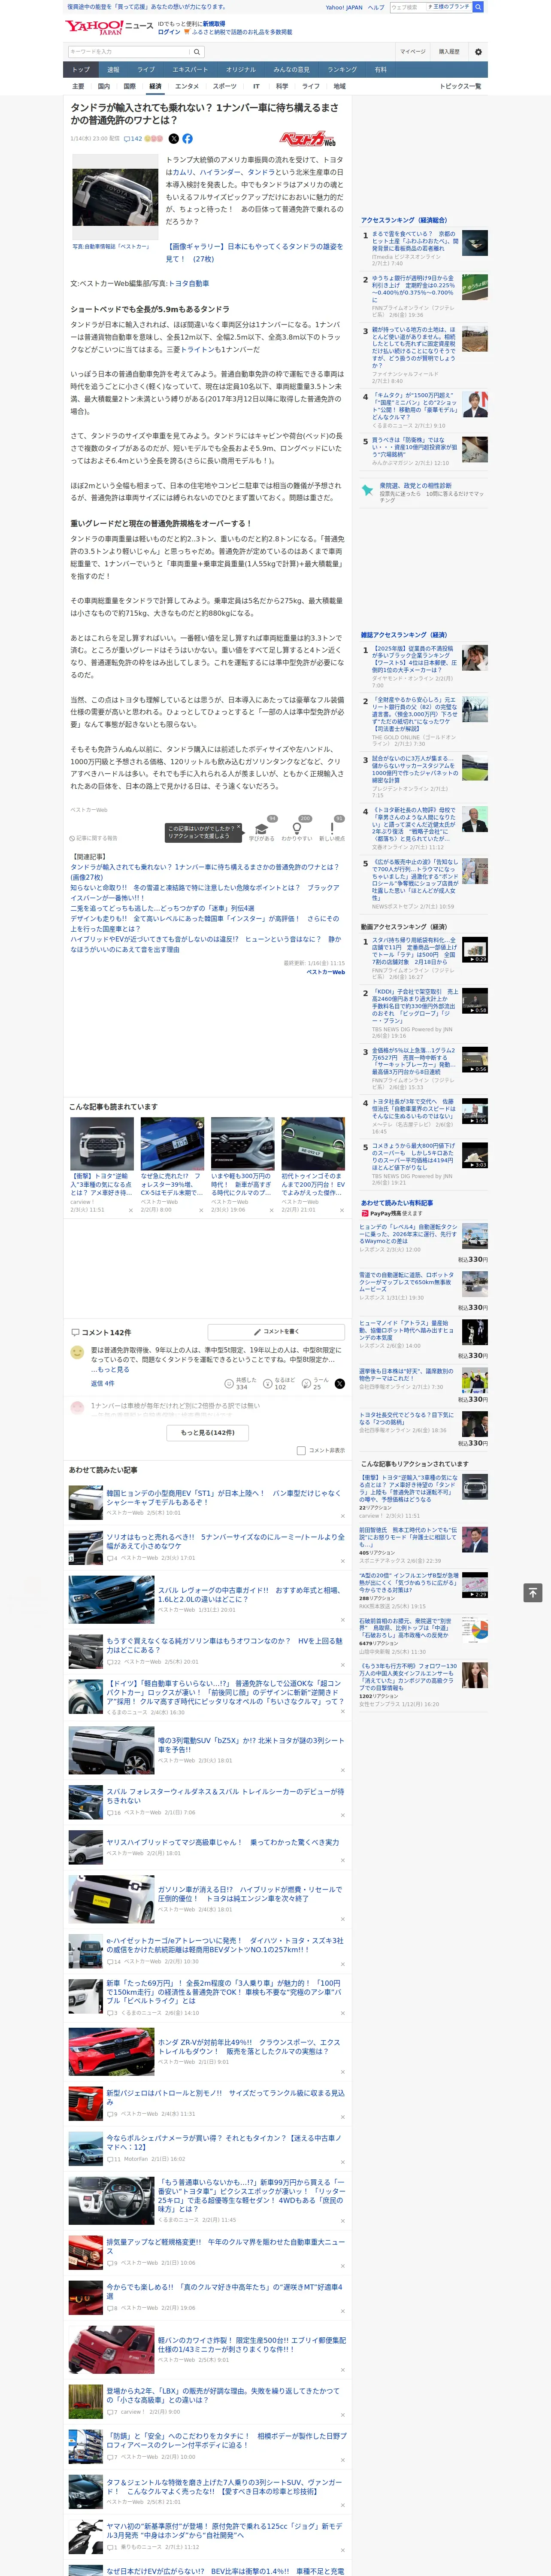Open the ヘルプ link in the top bar
The width and height of the screenshot is (551, 2576).
375,7
